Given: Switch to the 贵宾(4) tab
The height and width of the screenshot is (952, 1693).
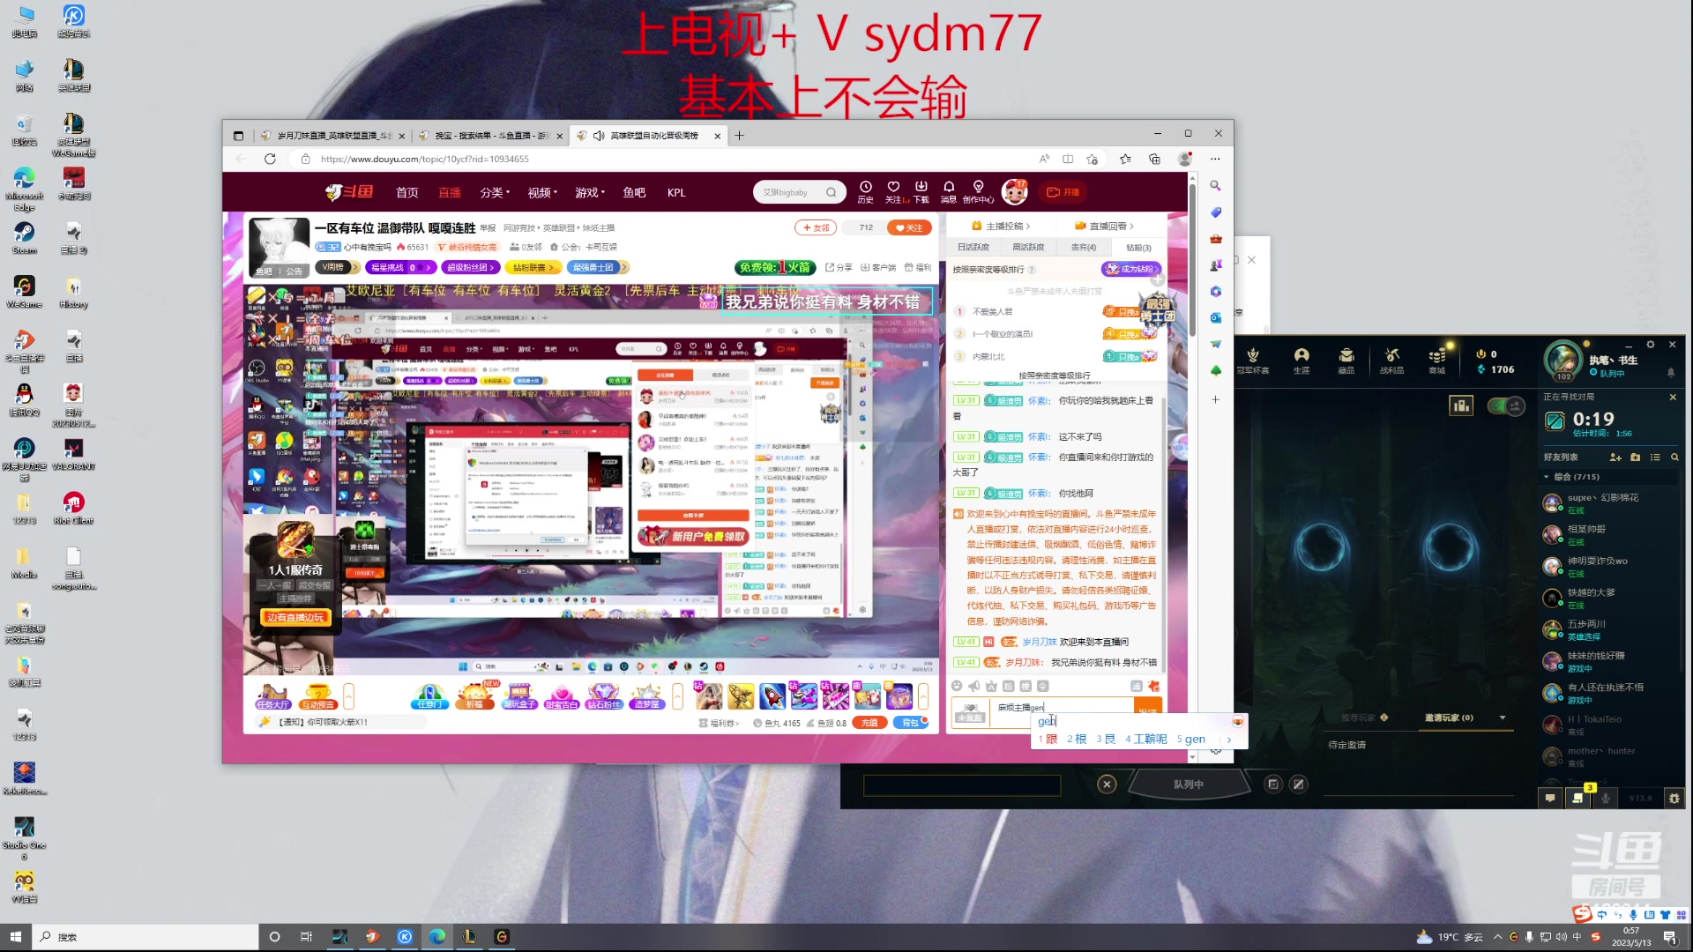Looking at the screenshot, I should point(1083,248).
